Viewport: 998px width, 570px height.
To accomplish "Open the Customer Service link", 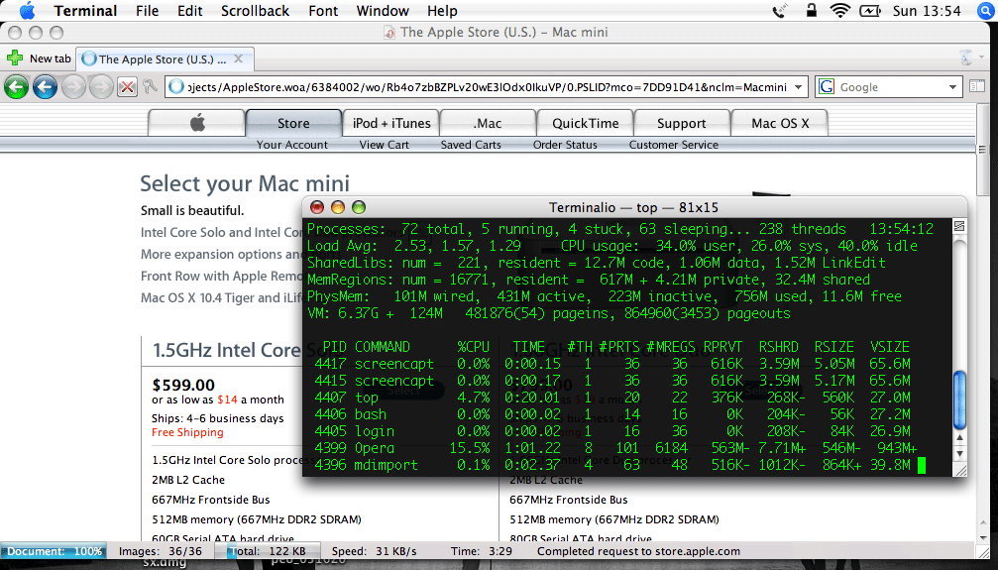I will point(673,145).
